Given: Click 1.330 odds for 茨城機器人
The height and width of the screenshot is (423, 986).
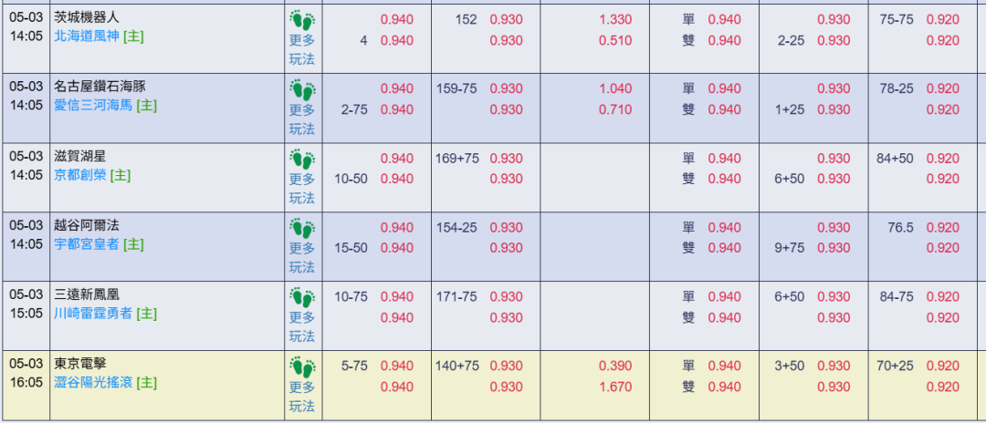Looking at the screenshot, I should [615, 20].
